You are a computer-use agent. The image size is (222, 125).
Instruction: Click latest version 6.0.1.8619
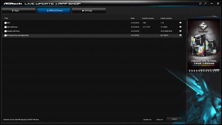pos(164,35)
